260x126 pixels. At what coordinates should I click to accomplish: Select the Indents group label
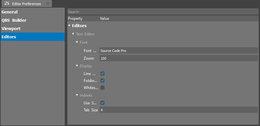[86, 95]
